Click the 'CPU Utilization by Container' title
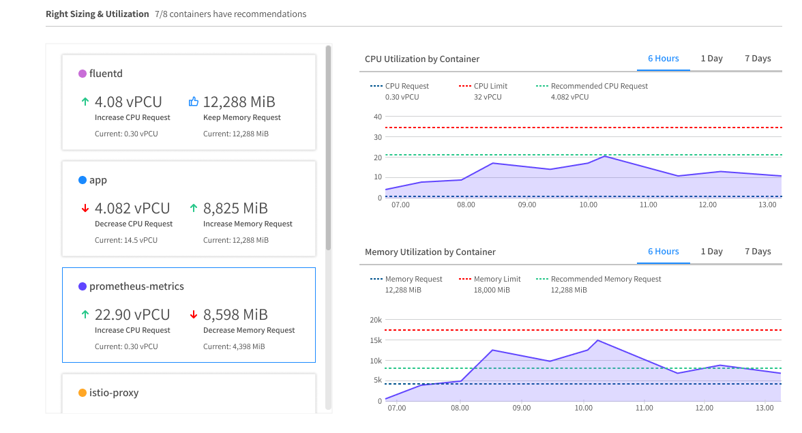This screenshot has width=802, height=433. click(422, 59)
